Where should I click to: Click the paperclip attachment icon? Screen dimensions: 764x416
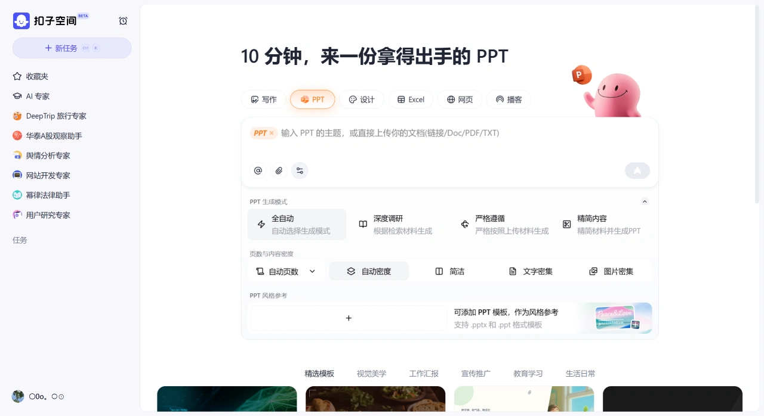click(278, 170)
